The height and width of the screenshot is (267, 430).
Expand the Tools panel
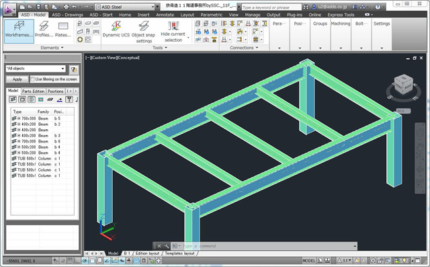click(160, 48)
